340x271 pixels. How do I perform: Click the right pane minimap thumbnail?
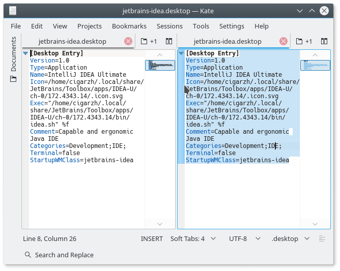[315, 65]
